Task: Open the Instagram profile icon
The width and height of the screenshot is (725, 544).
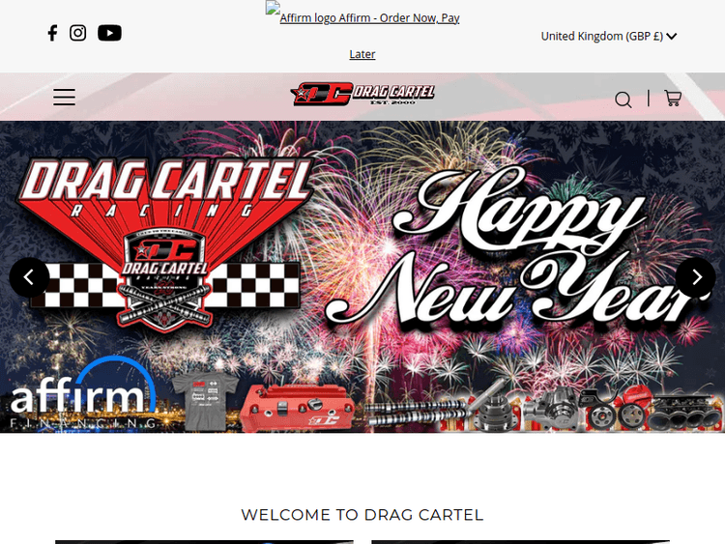Action: point(77,33)
